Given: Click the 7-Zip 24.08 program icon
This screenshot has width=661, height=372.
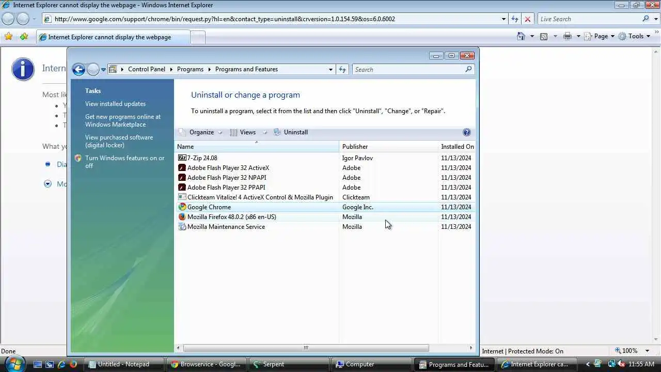Looking at the screenshot, I should [182, 158].
